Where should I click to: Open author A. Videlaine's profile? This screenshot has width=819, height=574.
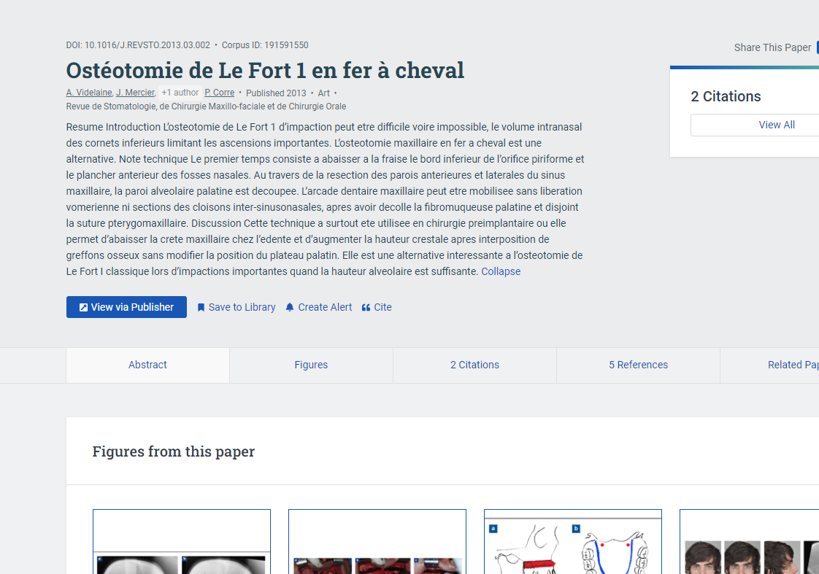pos(89,93)
